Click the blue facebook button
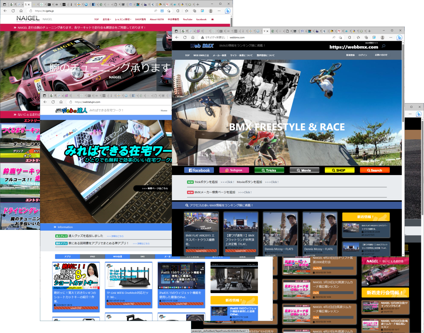424x333 pixels. click(x=199, y=170)
